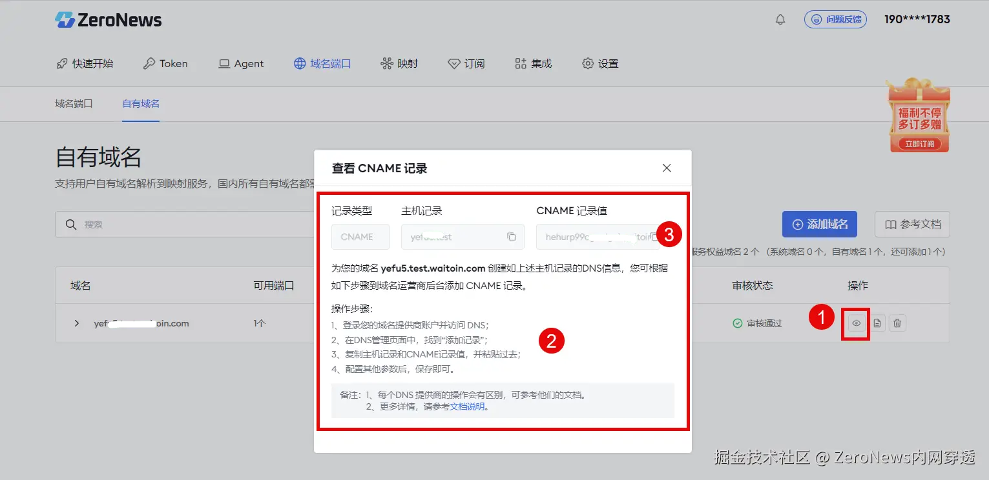
Task: Click the ZeroNews logo
Action: 108,19
